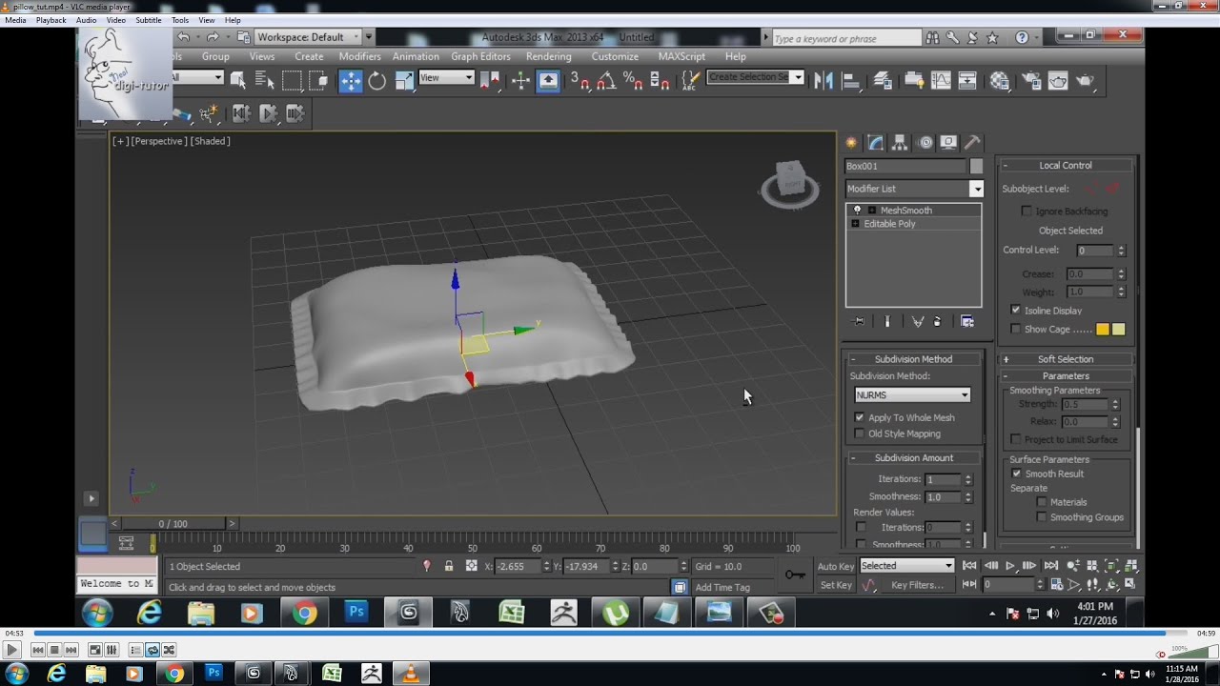Switch to Hierarchy panel tab
The height and width of the screenshot is (686, 1220).
tap(900, 143)
